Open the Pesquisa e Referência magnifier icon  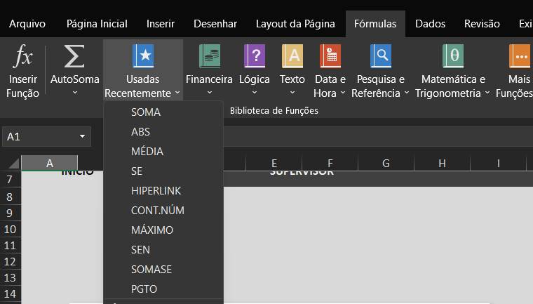pos(381,56)
